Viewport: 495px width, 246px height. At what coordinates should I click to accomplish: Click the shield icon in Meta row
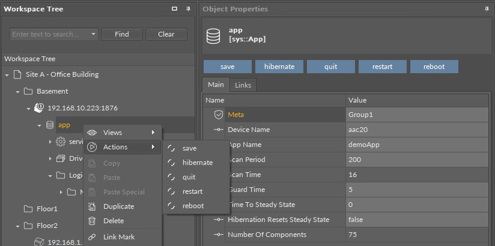[x=218, y=115]
